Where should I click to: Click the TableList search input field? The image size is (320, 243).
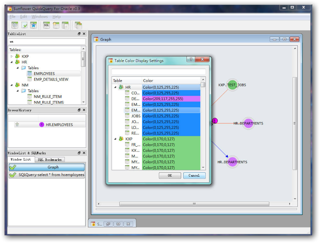pyautogui.click(x=47, y=42)
